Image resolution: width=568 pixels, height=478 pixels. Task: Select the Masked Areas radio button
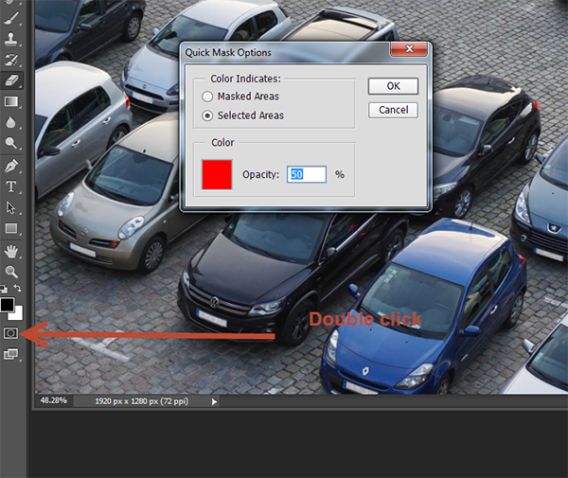(207, 97)
